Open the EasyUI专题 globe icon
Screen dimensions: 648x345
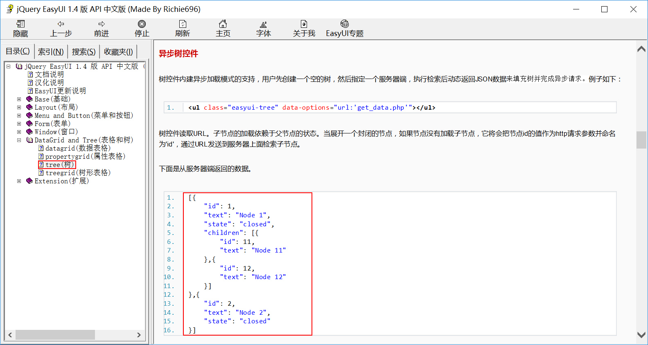click(345, 24)
